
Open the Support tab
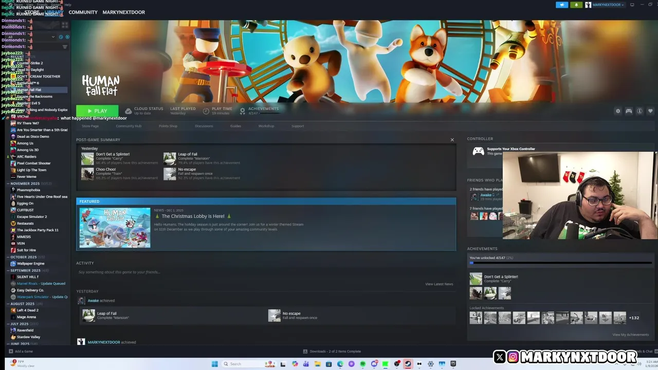(x=298, y=126)
